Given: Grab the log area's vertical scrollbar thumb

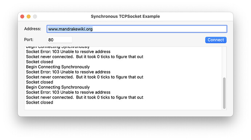Looking at the screenshot, I should click(224, 93).
